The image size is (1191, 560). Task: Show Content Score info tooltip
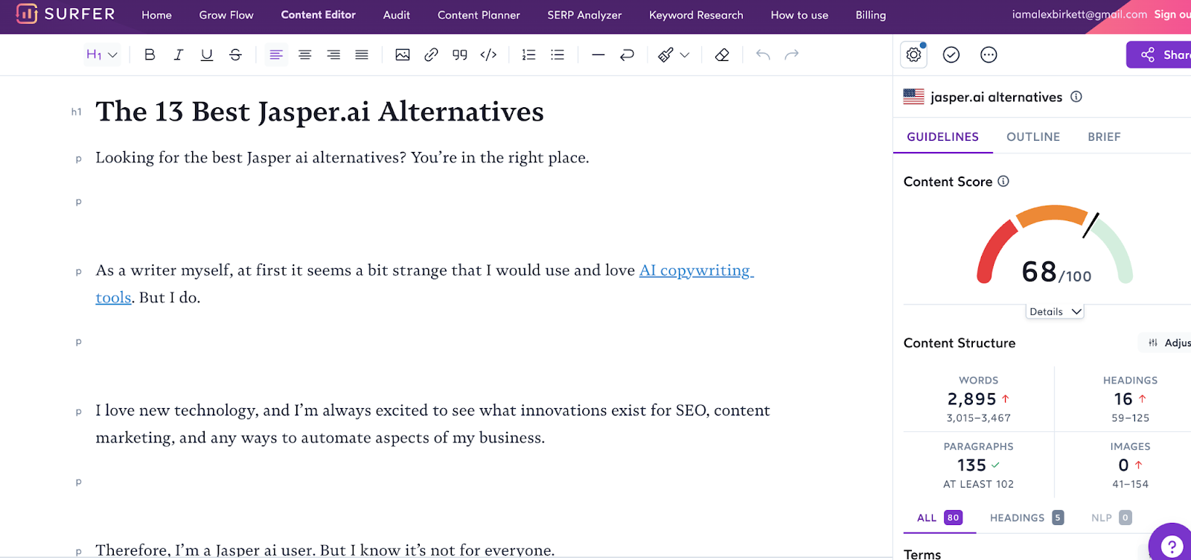click(1003, 181)
